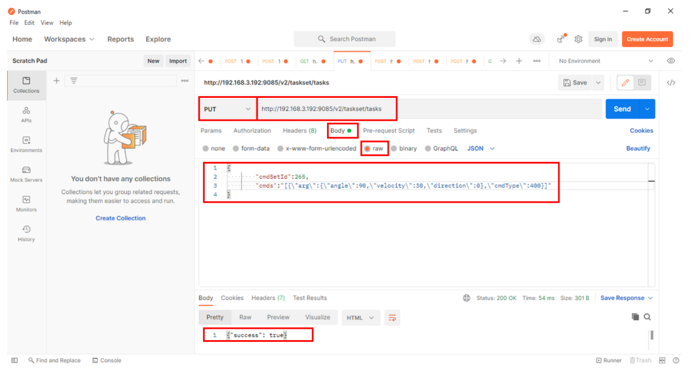Image resolution: width=695 pixels, height=374 pixels.
Task: Open the Collections sidebar panel
Action: (x=26, y=84)
